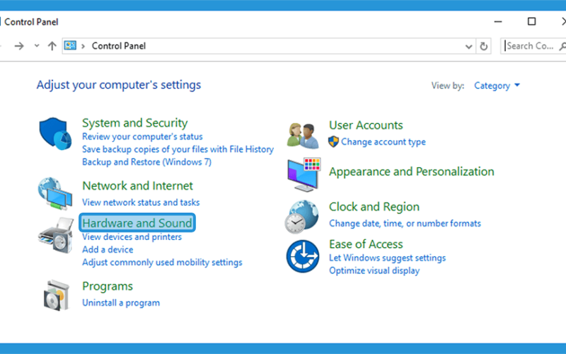The height and width of the screenshot is (354, 566).
Task: Open the address bar history dropdown arrow
Action: (468, 47)
